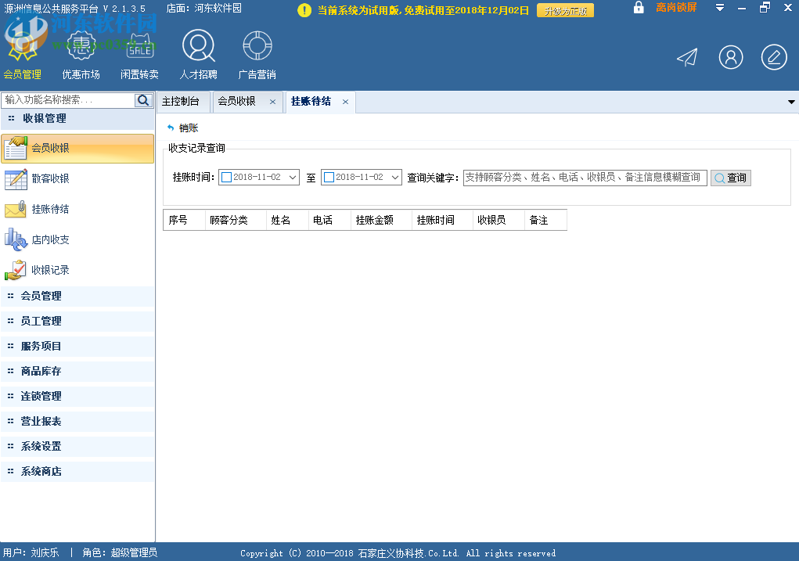The width and height of the screenshot is (799, 561).
Task: Click the edit pencil circle icon
Action: click(x=773, y=57)
